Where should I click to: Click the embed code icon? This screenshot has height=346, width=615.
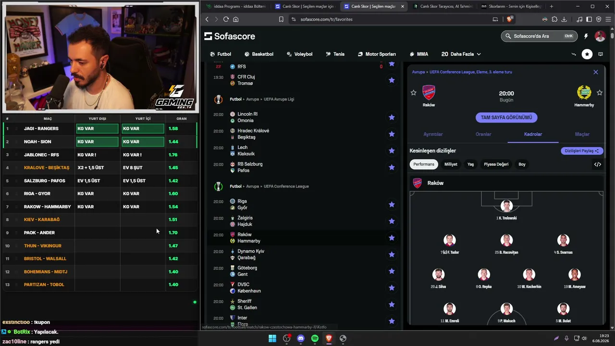tap(598, 164)
